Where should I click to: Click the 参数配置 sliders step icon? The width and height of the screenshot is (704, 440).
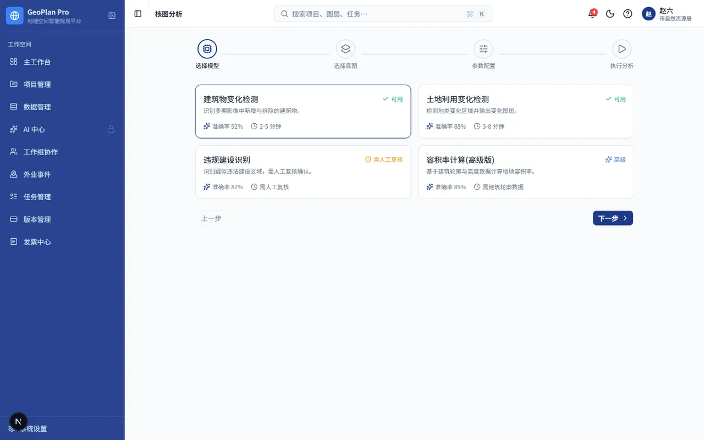pos(483,49)
